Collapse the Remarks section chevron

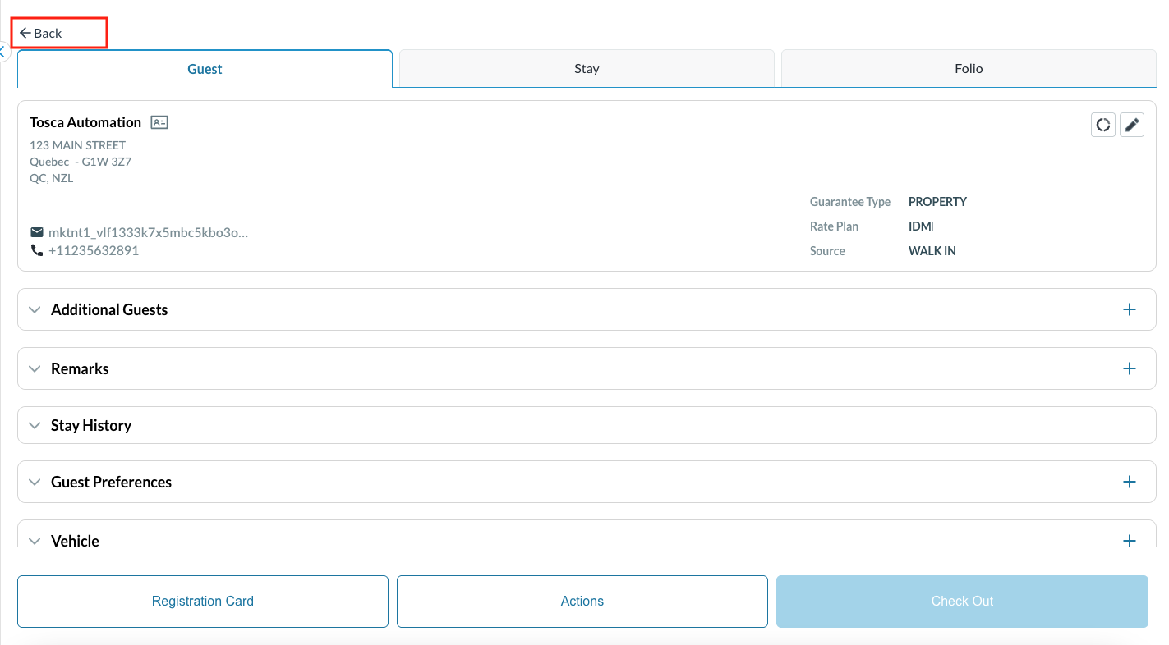coord(35,368)
